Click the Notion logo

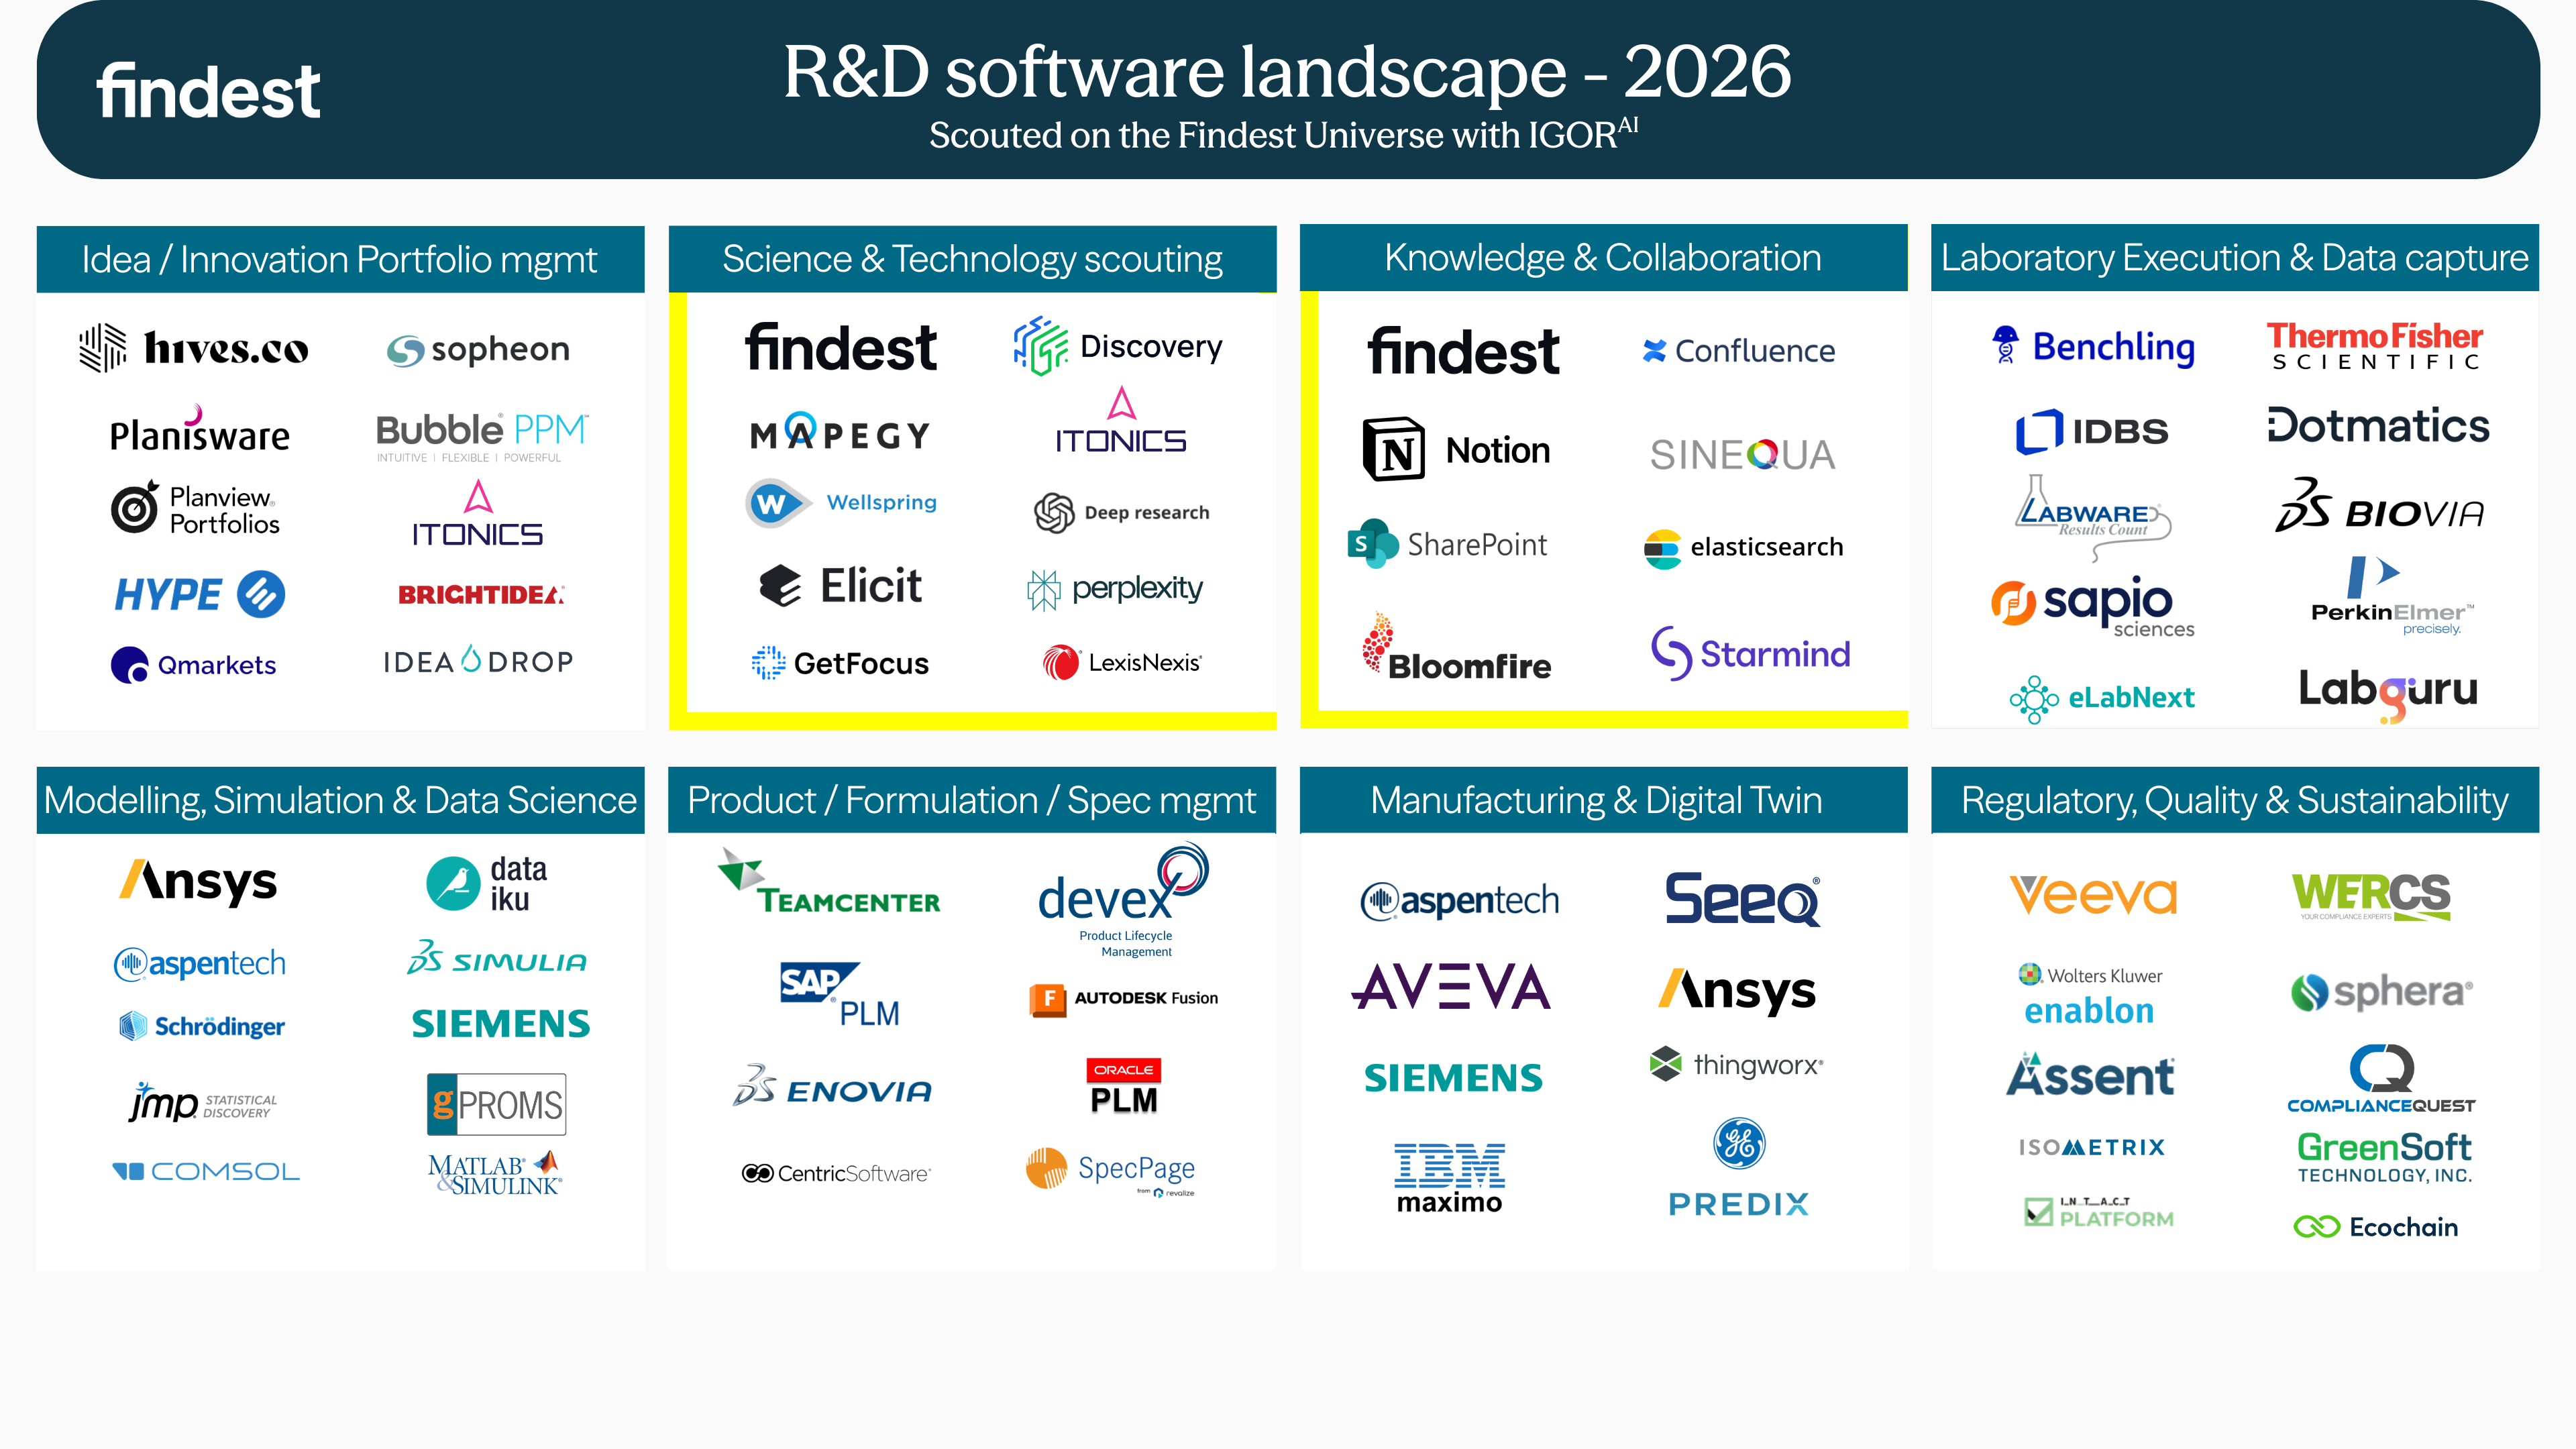1456,450
